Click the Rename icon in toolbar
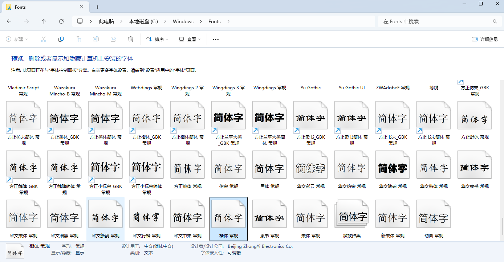The height and width of the screenshot is (262, 504). [96, 39]
